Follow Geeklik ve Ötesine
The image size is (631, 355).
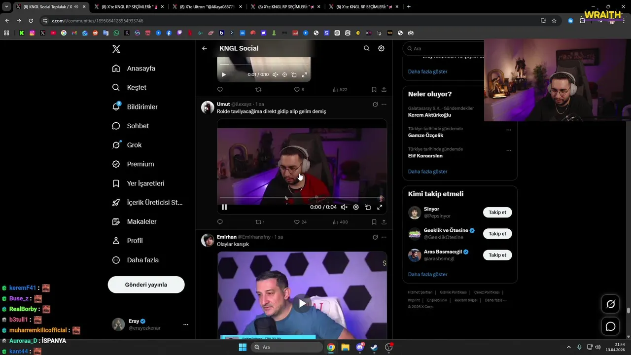coord(497,234)
